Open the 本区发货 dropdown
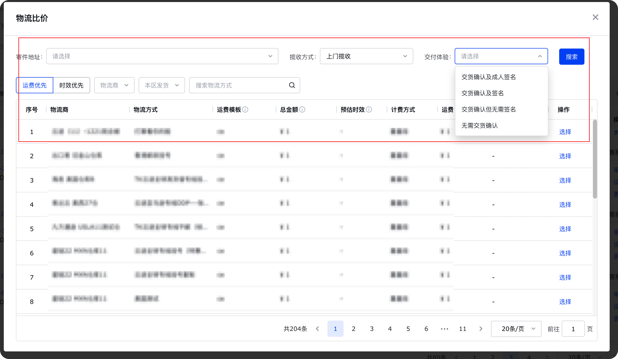This screenshot has width=618, height=359. coord(162,85)
